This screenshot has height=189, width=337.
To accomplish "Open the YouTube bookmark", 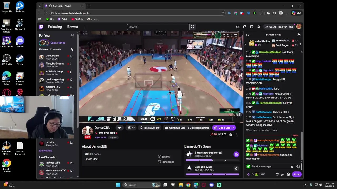I will (77, 19).
